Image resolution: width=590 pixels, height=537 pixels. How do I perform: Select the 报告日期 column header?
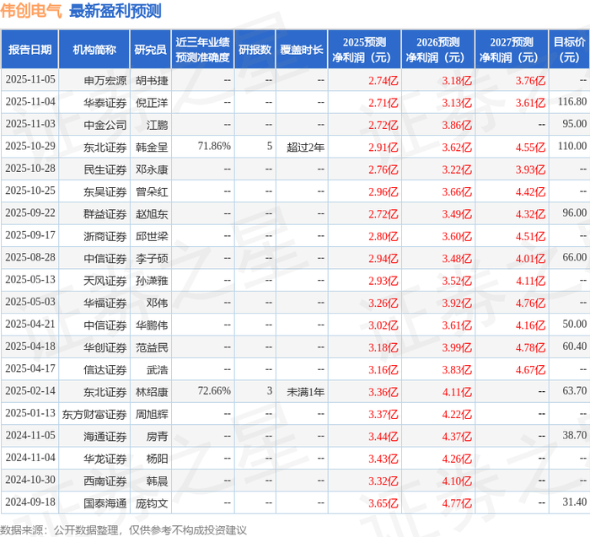(x=29, y=49)
